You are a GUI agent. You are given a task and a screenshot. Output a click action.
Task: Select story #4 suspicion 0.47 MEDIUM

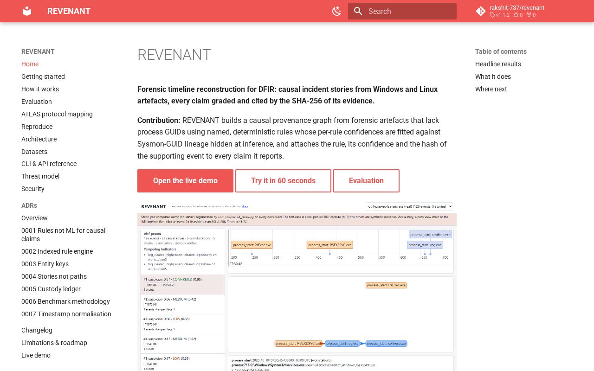[182, 344]
